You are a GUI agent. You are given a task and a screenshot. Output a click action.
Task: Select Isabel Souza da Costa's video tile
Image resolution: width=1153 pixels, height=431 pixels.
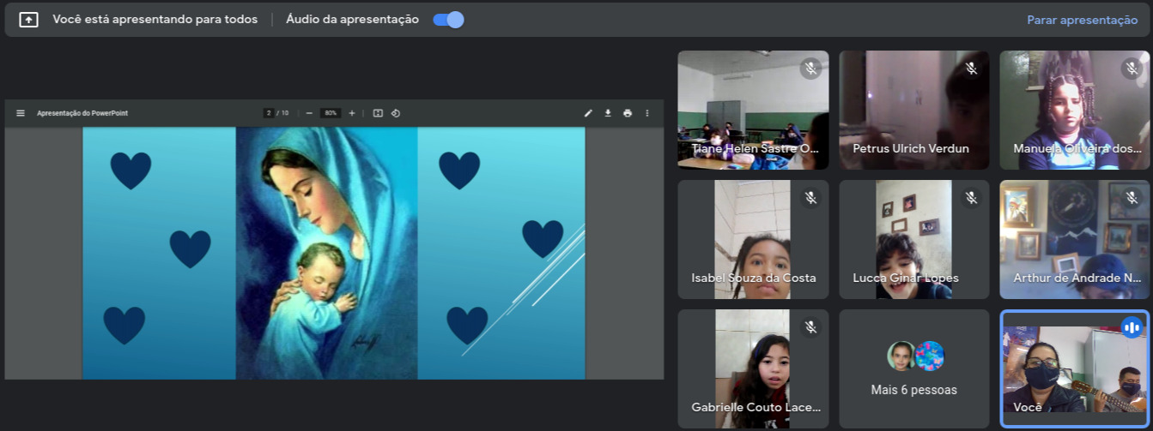(753, 239)
